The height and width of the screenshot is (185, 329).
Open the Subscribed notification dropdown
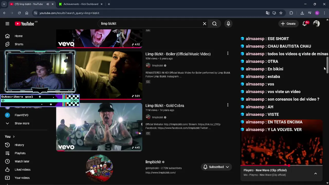tap(216, 167)
